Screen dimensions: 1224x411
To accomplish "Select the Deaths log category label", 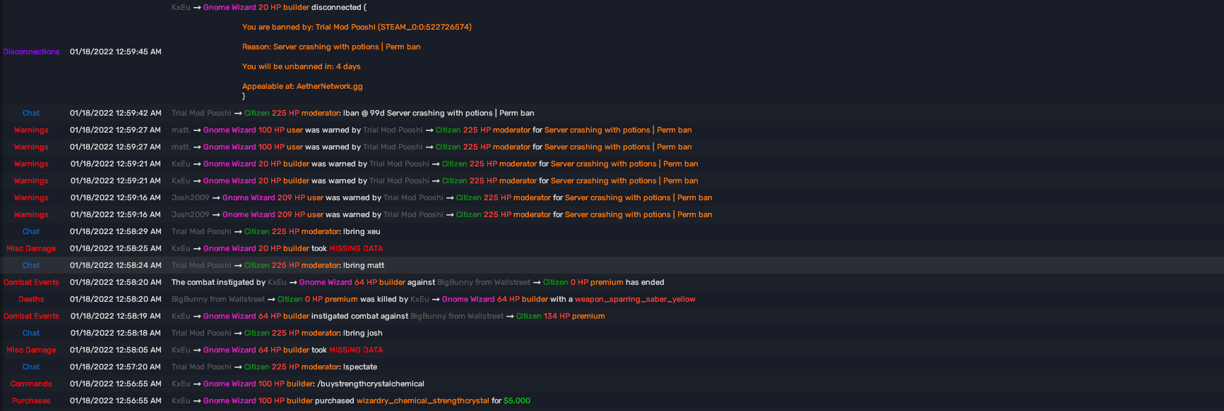I will (x=31, y=300).
